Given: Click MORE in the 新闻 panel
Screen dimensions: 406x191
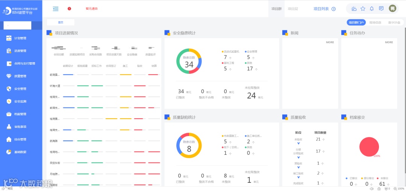Looking at the screenshot, I should coord(330,42).
